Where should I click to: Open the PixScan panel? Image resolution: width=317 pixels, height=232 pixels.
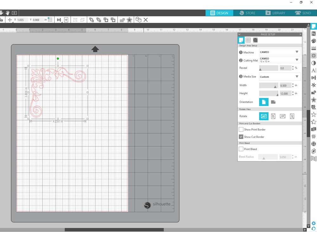[314, 34]
